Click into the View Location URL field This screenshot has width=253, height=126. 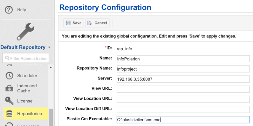pyautogui.click(x=183, y=99)
